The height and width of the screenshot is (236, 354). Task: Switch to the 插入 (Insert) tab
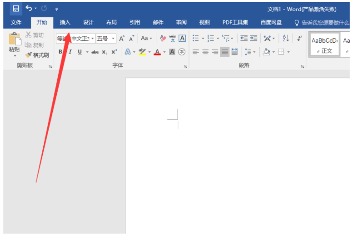coord(65,23)
